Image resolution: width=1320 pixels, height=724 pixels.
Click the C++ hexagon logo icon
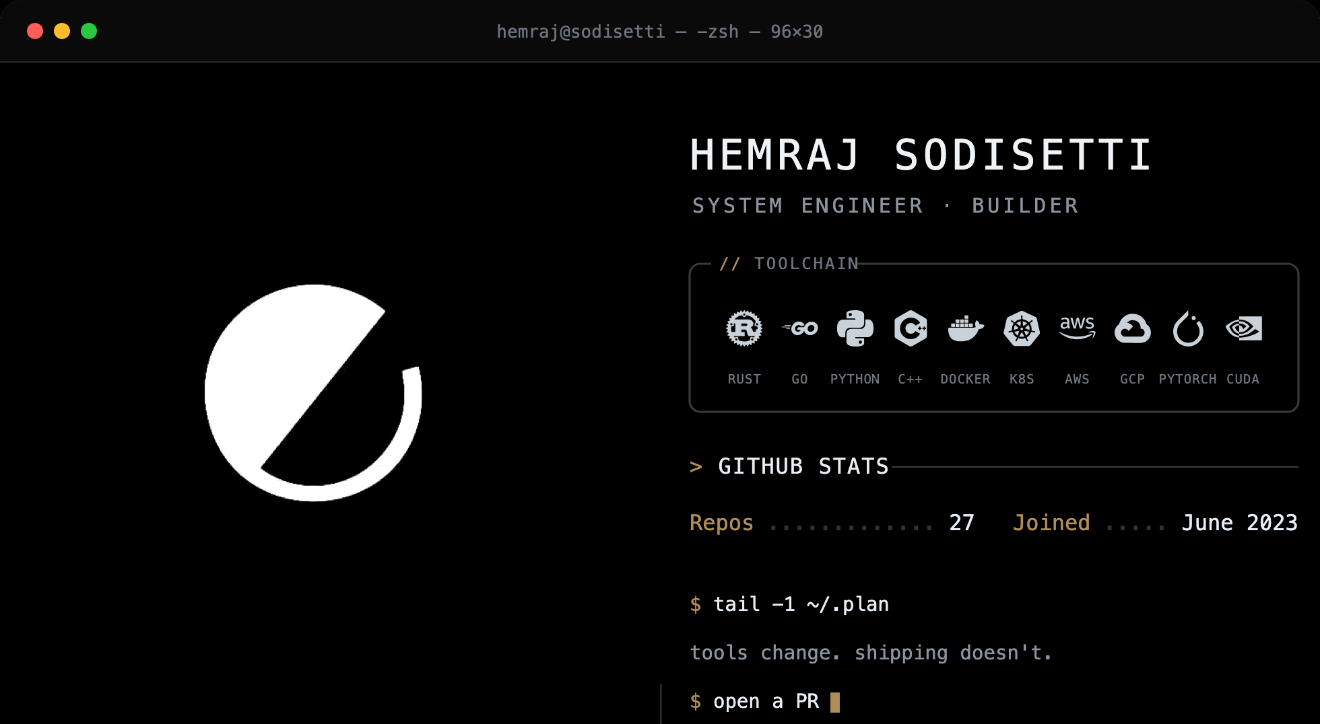(x=911, y=328)
